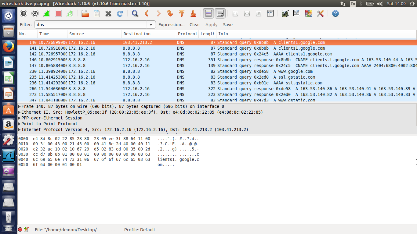The height and width of the screenshot is (234, 417).
Task: Toggle auto-scroll during live capture
Action: coord(219,13)
